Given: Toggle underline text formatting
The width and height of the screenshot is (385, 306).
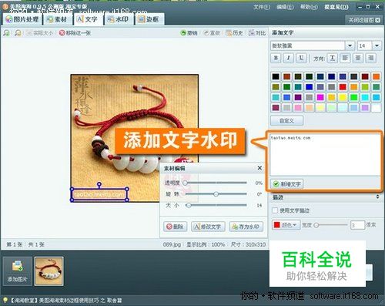Looking at the screenshot, I should tap(301, 58).
